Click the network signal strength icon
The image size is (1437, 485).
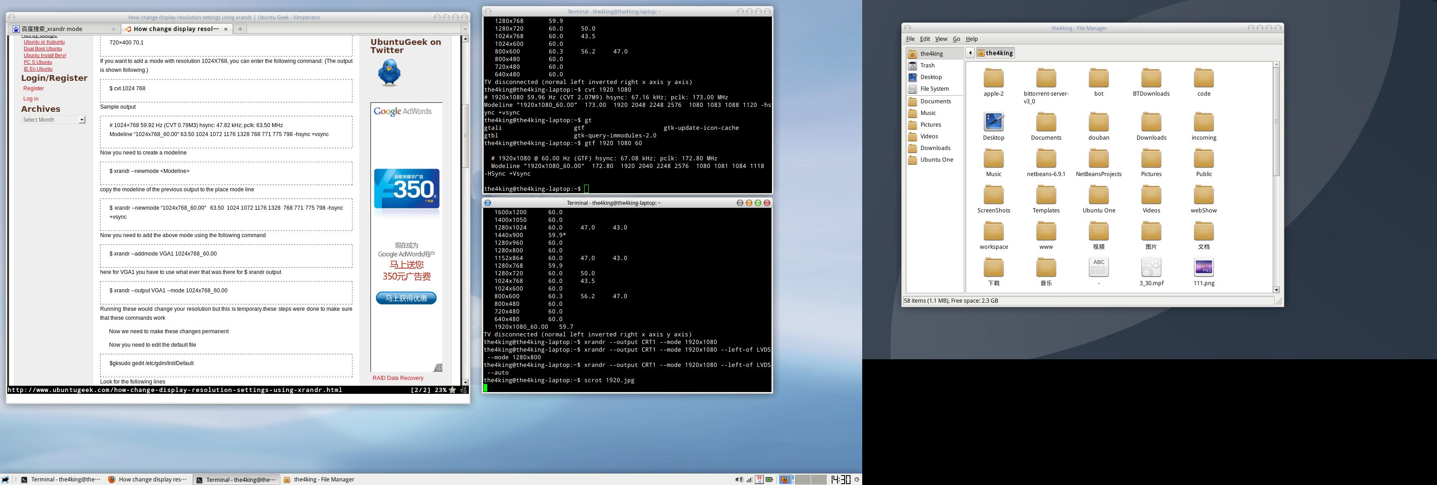pos(750,480)
